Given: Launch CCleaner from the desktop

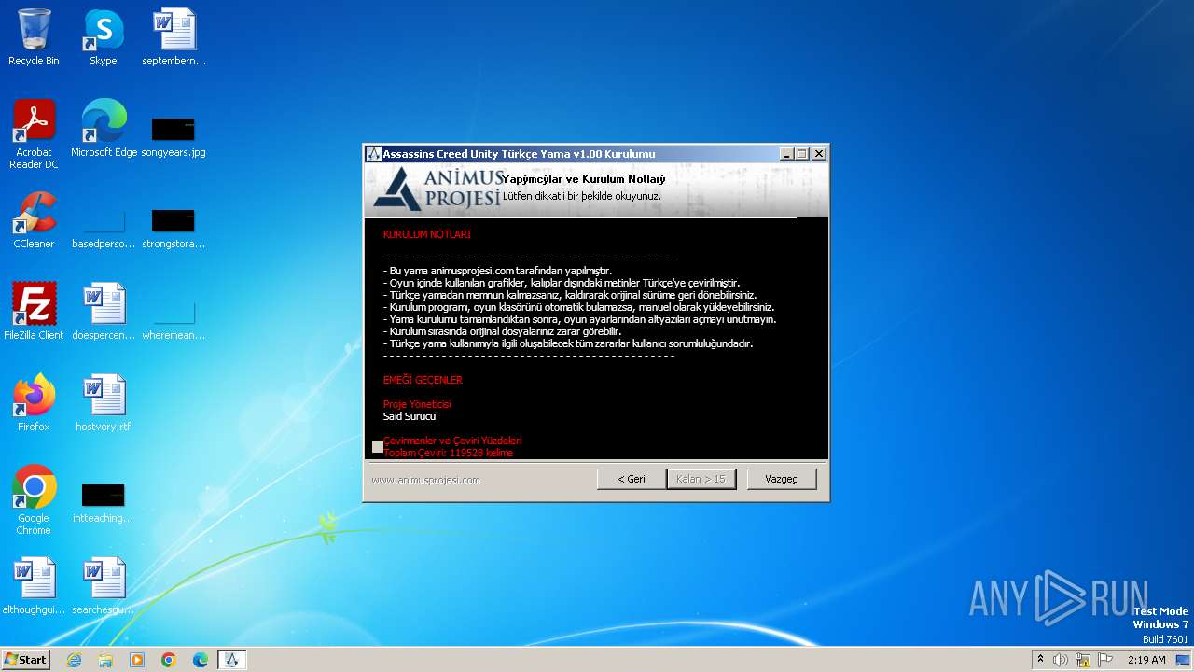Looking at the screenshot, I should [34, 220].
